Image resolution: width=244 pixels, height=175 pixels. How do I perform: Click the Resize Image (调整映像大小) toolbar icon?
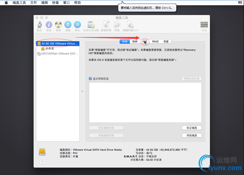pyautogui.click(x=130, y=25)
